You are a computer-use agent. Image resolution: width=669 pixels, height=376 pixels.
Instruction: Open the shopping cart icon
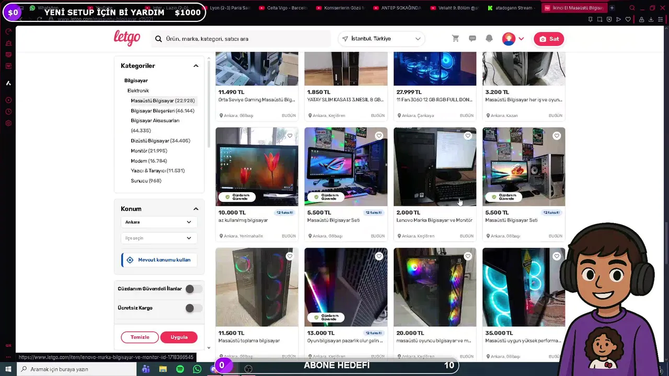[x=455, y=39]
